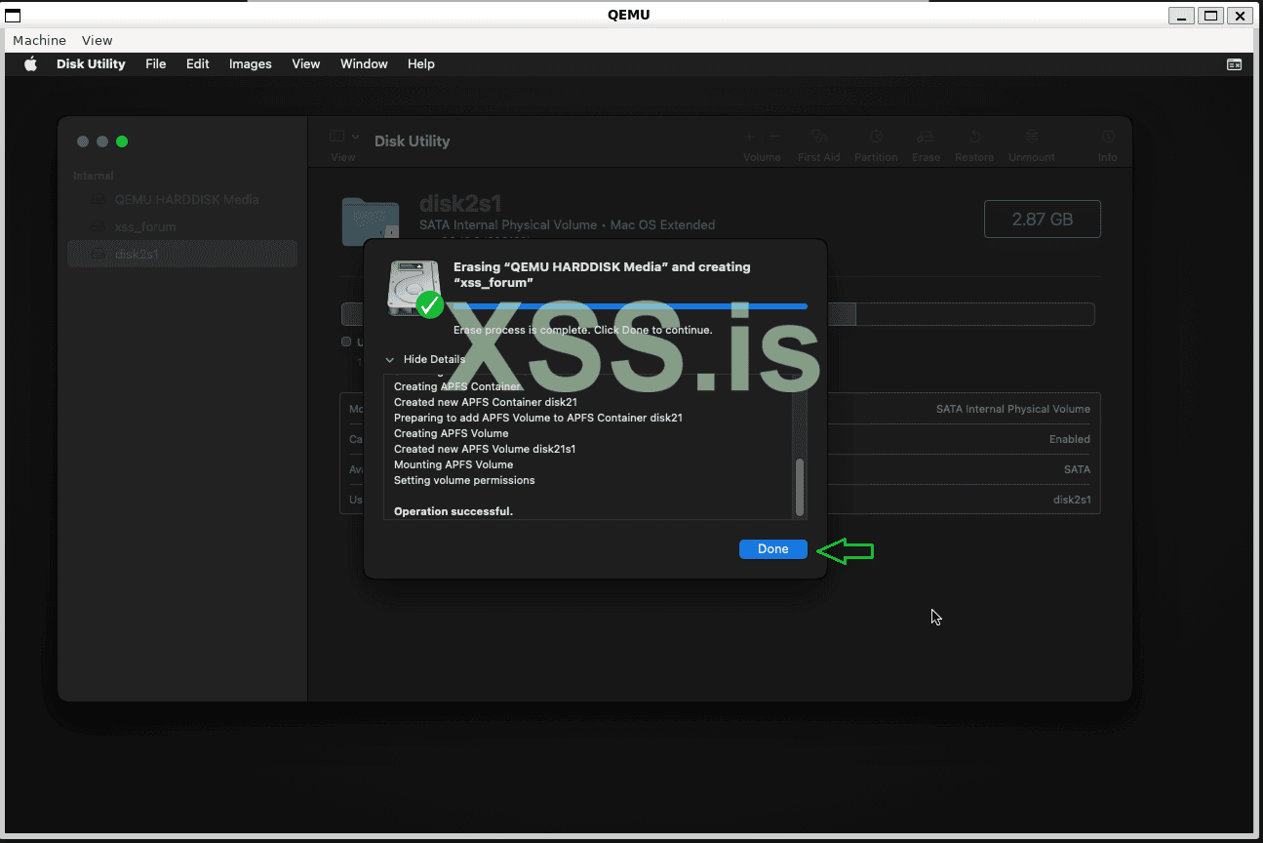The width and height of the screenshot is (1263, 843).
Task: Click "Creating APFS Volume" log line
Action: (452, 434)
